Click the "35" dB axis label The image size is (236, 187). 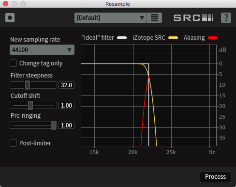[222, 138]
